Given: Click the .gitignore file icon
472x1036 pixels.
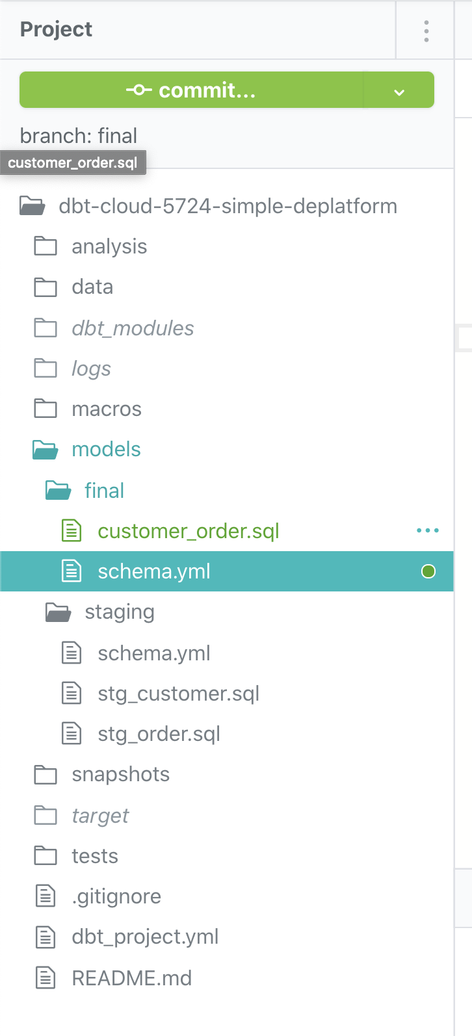Looking at the screenshot, I should click(x=45, y=897).
